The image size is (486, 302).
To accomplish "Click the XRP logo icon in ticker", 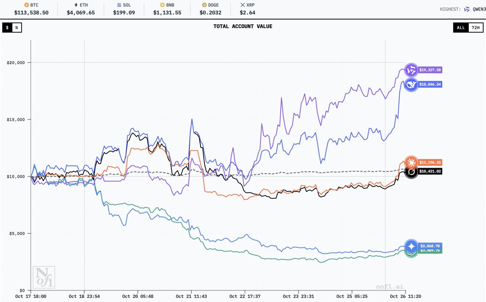I will coord(242,5).
